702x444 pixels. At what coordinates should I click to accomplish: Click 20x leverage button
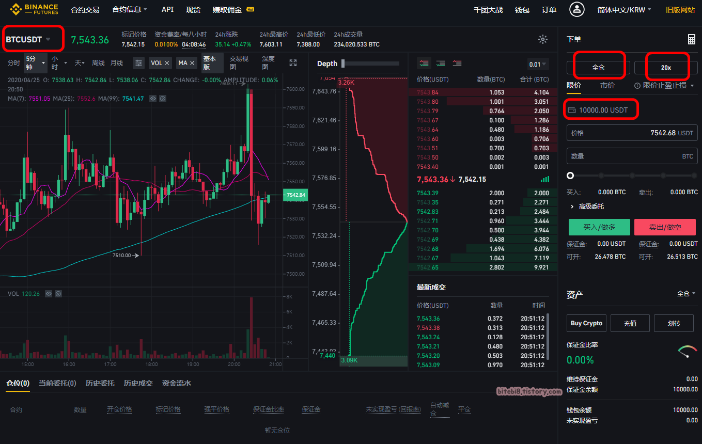click(666, 68)
